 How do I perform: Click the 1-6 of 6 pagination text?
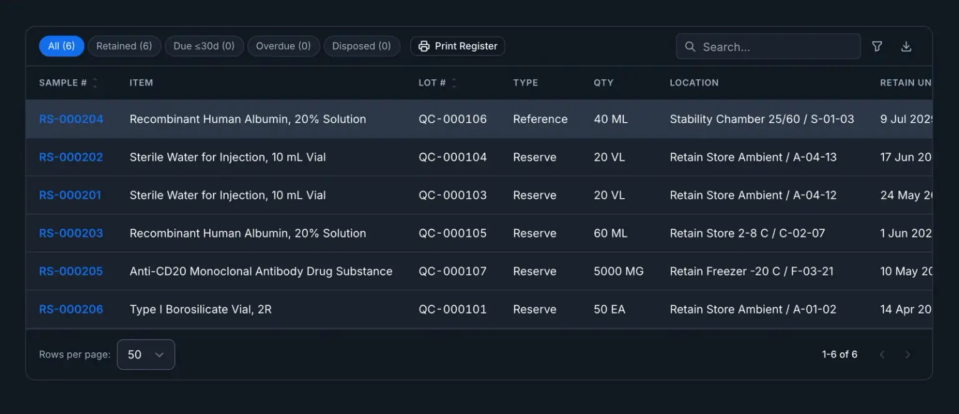click(840, 354)
